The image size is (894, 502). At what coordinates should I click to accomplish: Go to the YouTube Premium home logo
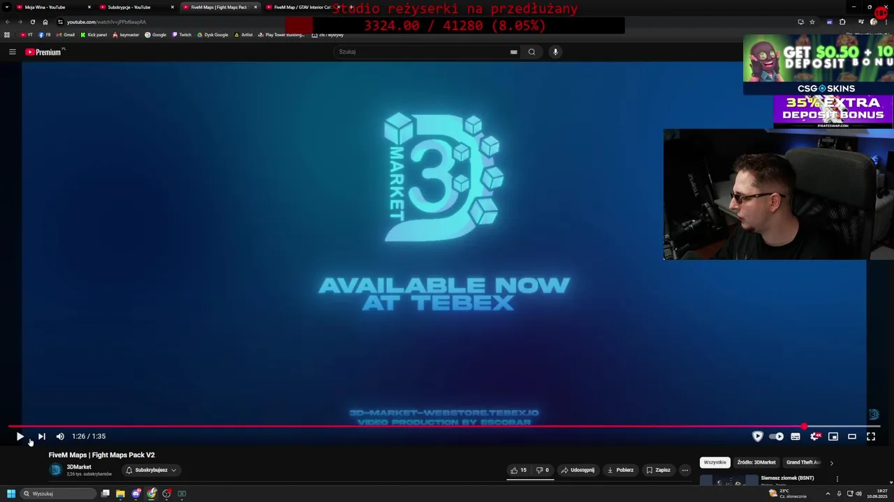point(45,52)
